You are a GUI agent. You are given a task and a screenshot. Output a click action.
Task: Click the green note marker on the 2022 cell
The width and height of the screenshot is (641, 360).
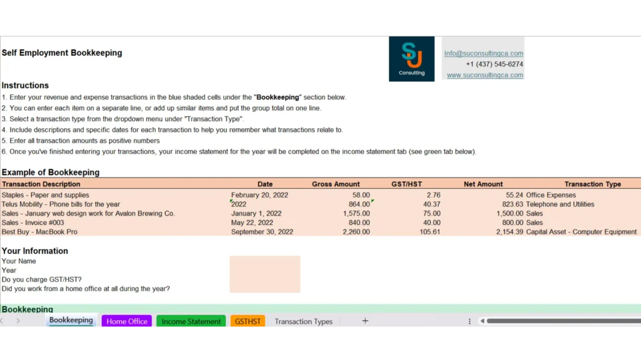click(x=232, y=201)
